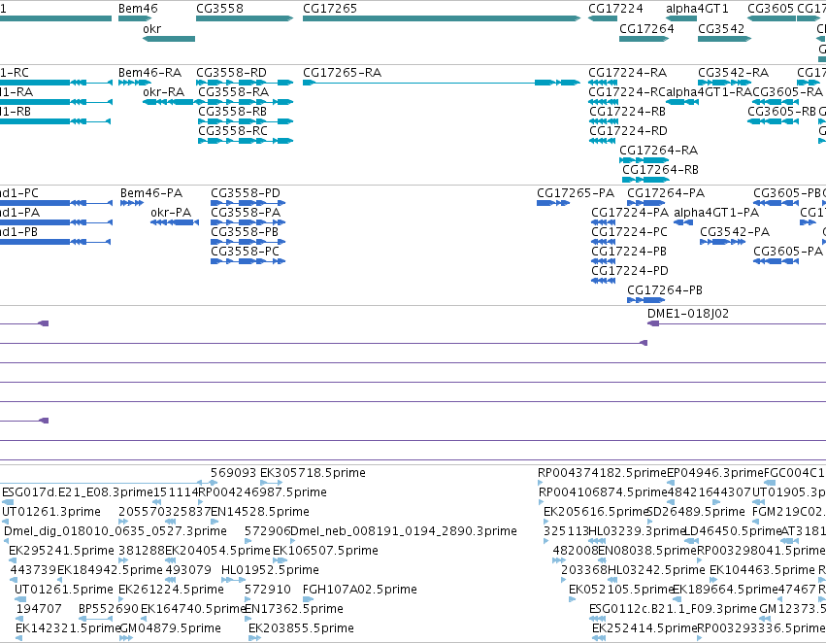Select transcript CG3558-RA
826x643 pixels.
[x=246, y=102]
